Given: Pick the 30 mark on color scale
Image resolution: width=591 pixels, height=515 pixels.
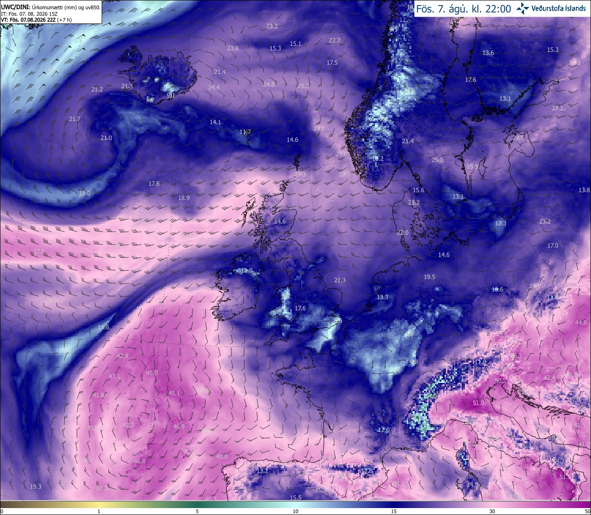Looking at the screenshot, I should [492, 511].
